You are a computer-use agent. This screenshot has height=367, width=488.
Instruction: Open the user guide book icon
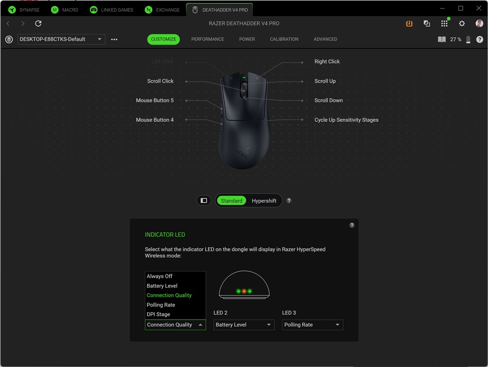(x=442, y=39)
